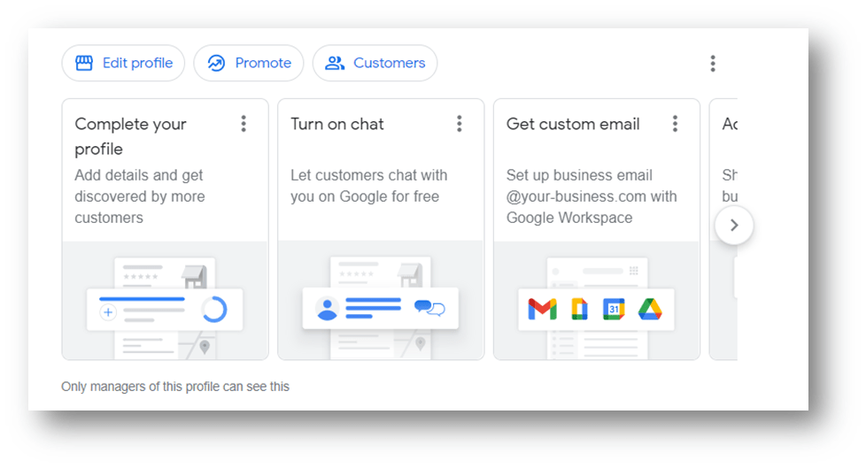Click the Gmail icon in Workspace illustration
Viewport: 866px width, 468px height.
[542, 309]
